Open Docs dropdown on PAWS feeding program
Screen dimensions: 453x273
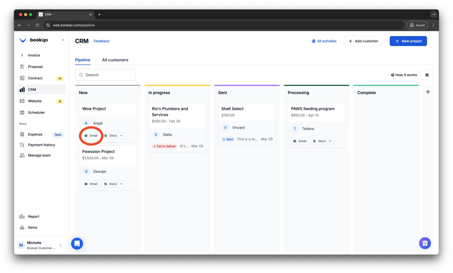pyautogui.click(x=322, y=141)
